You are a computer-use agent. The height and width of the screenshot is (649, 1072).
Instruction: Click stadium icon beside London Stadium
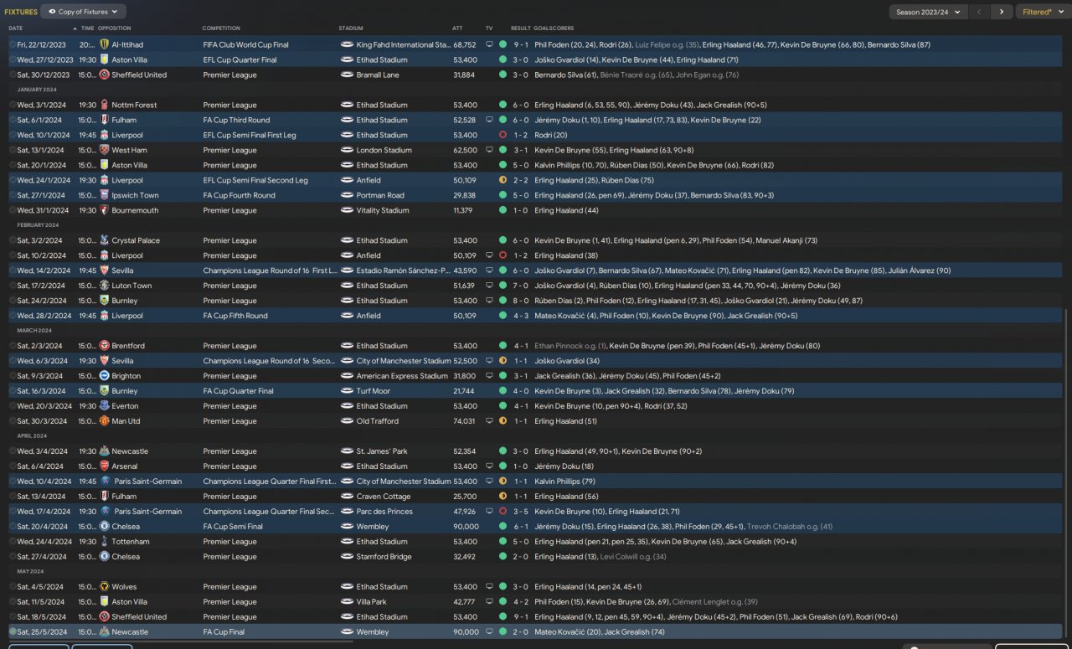(x=347, y=150)
